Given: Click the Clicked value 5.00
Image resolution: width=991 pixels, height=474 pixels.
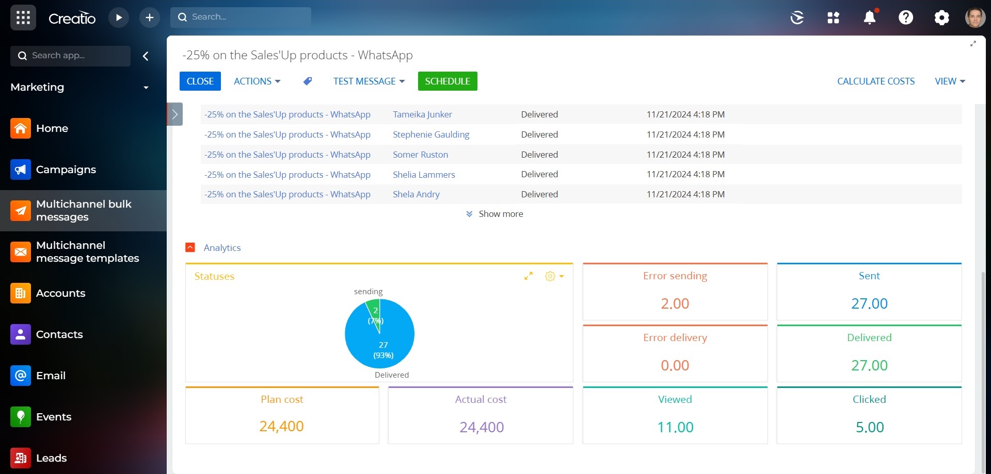Looking at the screenshot, I should [x=870, y=427].
